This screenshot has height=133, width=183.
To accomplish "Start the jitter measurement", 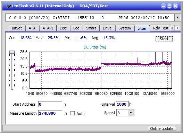I will click(164, 39).
